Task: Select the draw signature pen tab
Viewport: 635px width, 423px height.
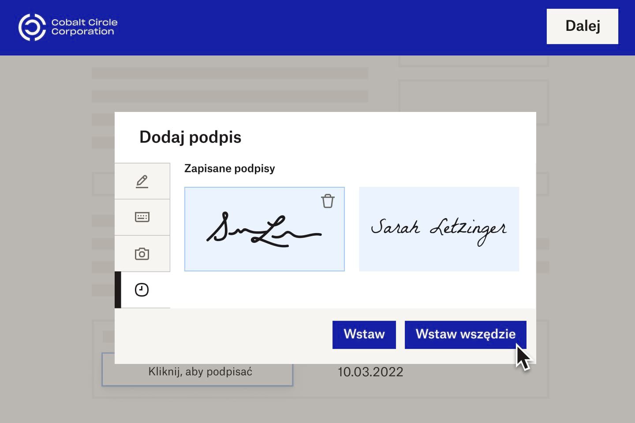Action: click(x=142, y=181)
